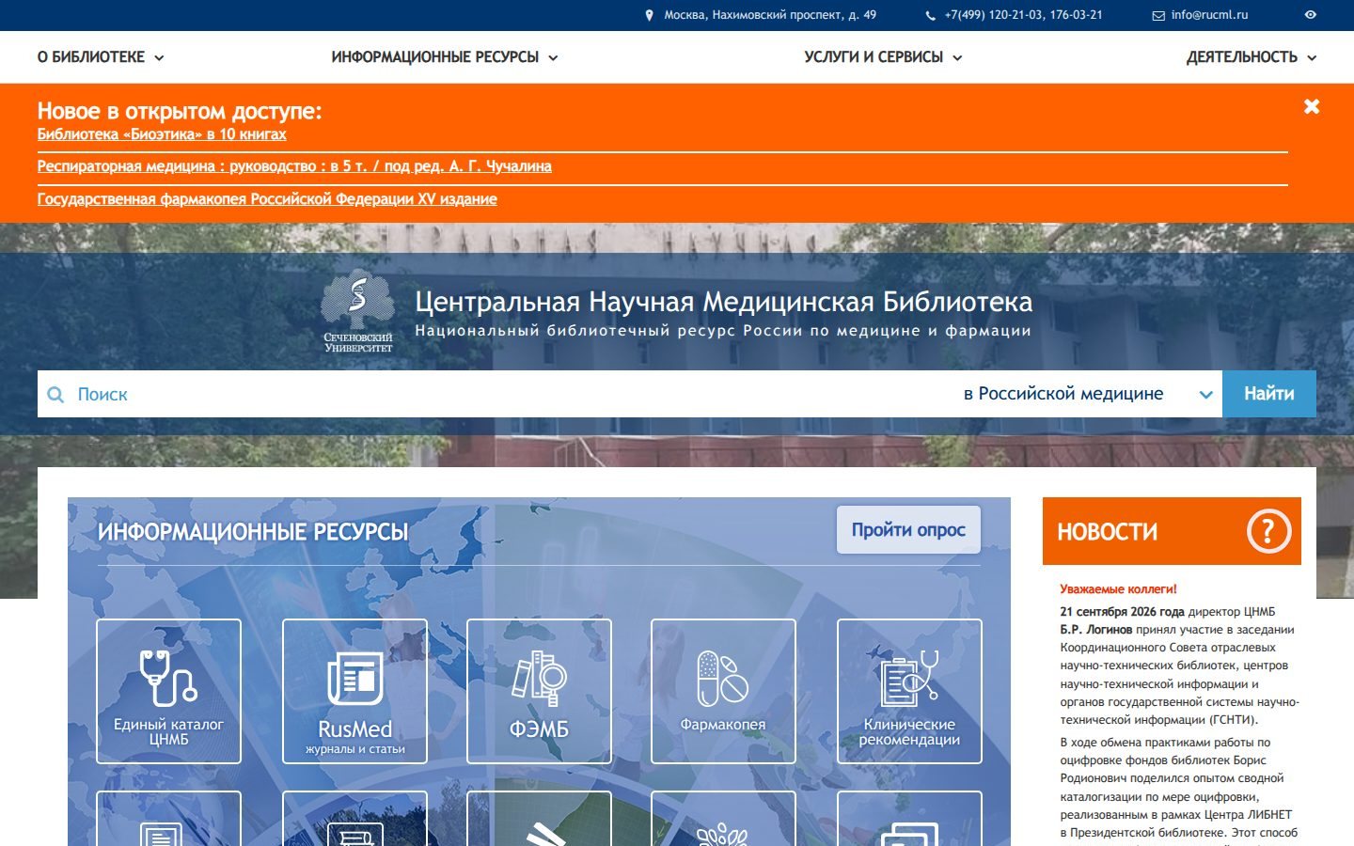Click the address Москва, Нахимовский проспект, д. 49
This screenshot has height=846, width=1354.
(x=770, y=15)
